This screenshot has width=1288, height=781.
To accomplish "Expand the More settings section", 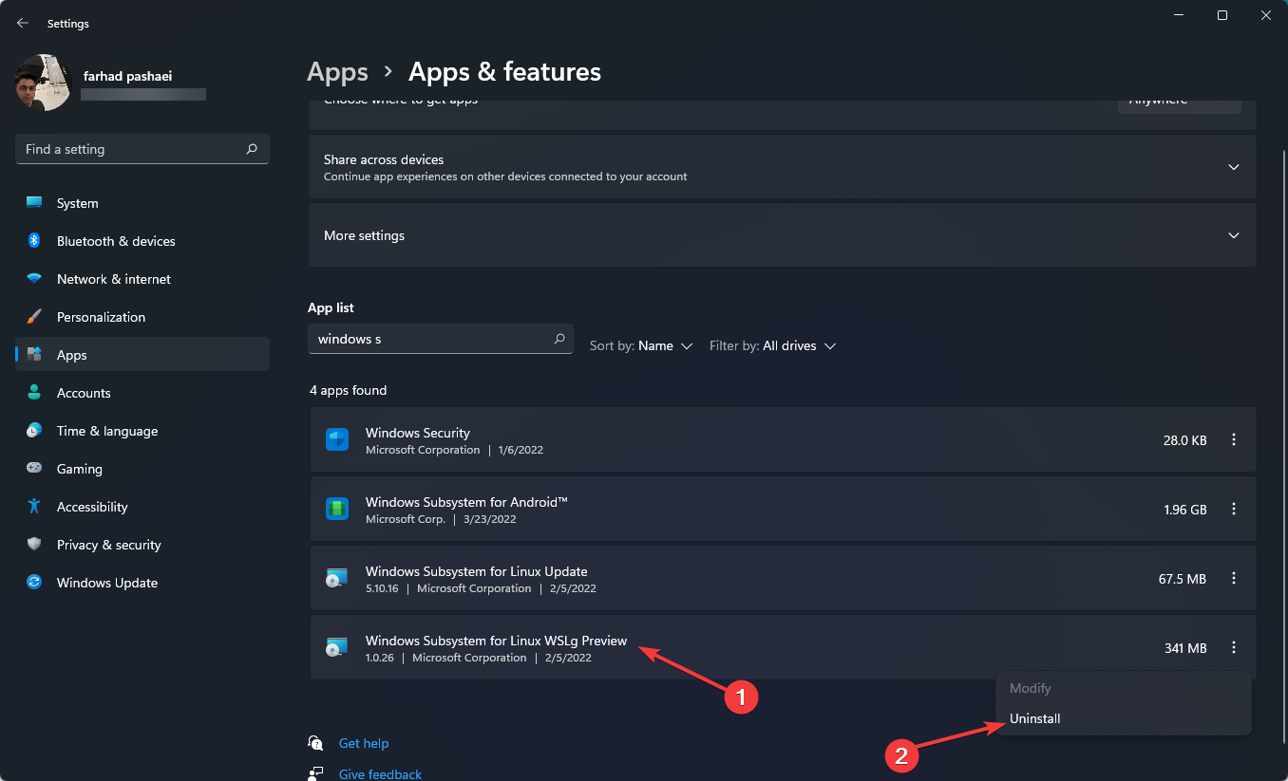I will pos(1233,235).
